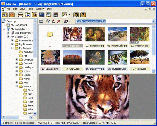Select the 13_Leaves.png thumbnail
Screen dimensions: 157x126
coord(50,57)
